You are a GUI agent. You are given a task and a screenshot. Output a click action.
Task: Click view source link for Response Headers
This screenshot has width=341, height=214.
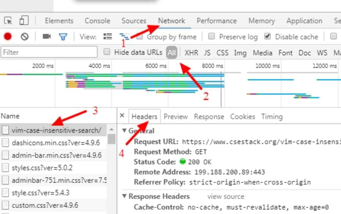pyautogui.click(x=226, y=196)
